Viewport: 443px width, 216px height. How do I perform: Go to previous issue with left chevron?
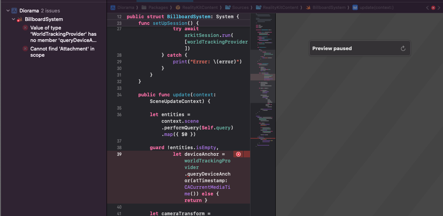pos(427,7)
